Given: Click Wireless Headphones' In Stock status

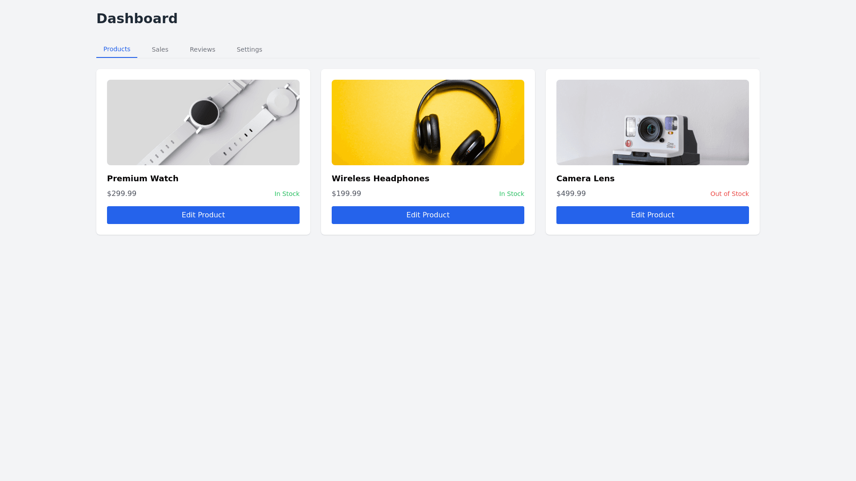Looking at the screenshot, I should coord(512,194).
